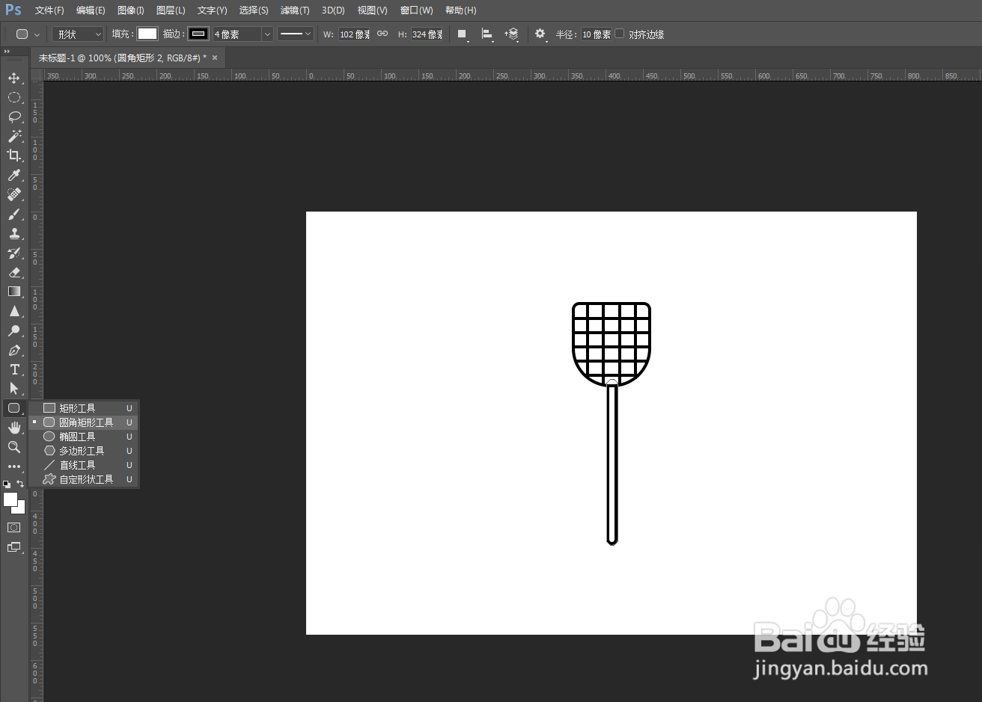This screenshot has width=982, height=702.
Task: Open the stroke line style dropdown
Action: click(296, 34)
